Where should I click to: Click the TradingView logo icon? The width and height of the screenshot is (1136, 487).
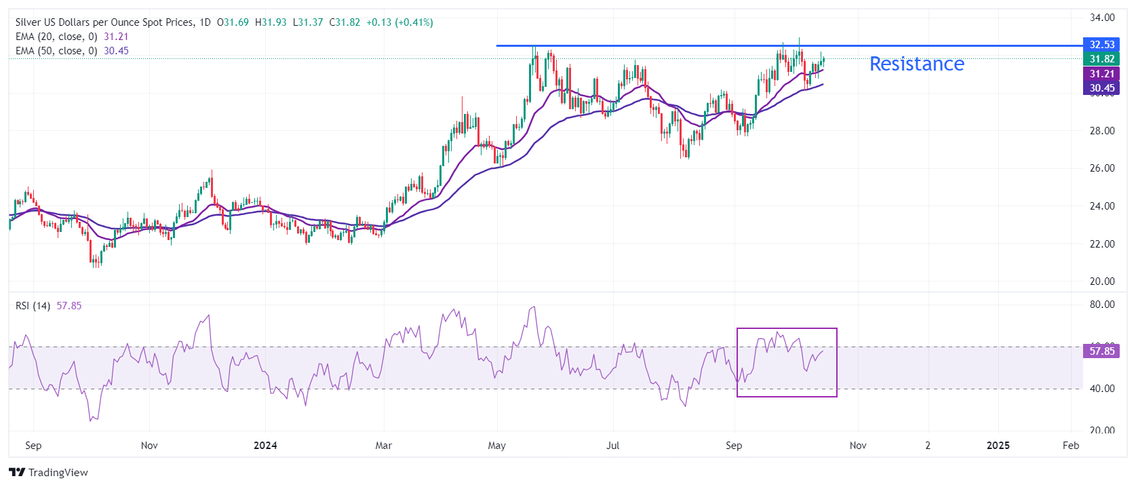pos(17,472)
